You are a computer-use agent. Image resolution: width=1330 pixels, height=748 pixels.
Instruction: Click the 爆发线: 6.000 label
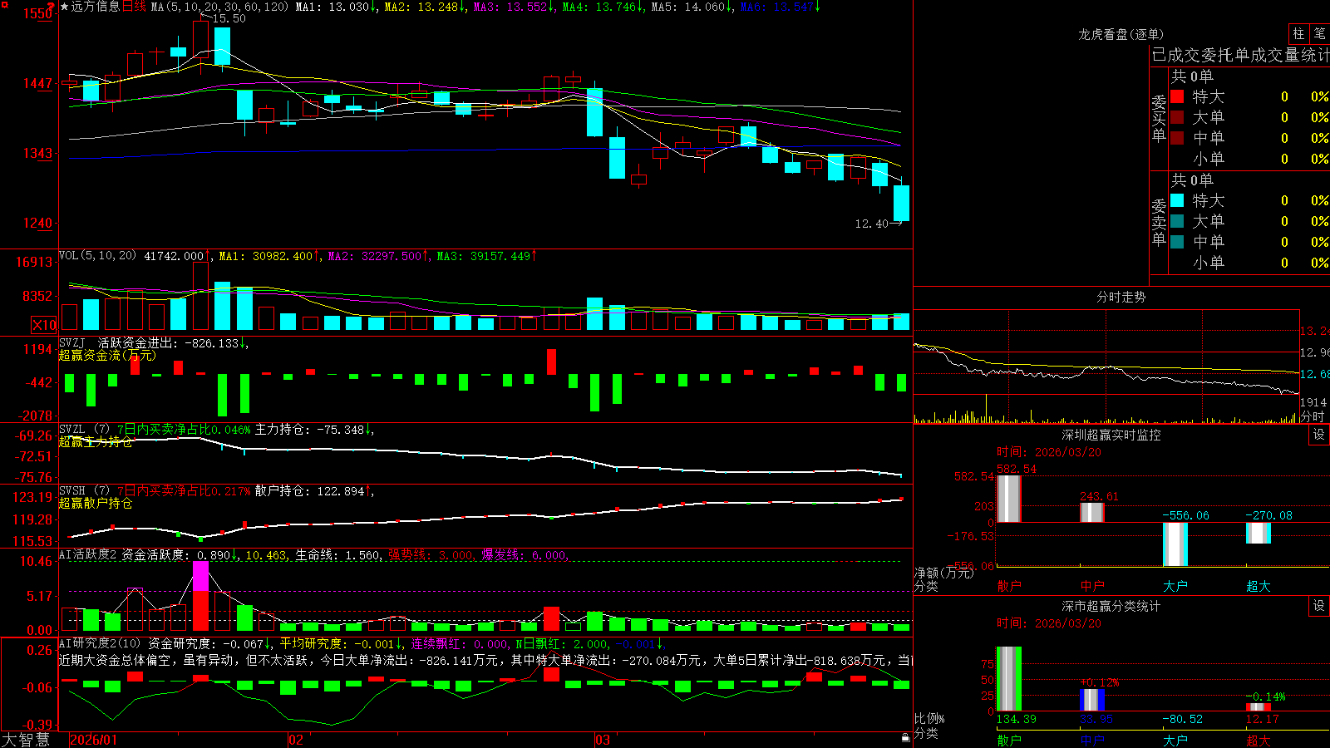point(524,555)
